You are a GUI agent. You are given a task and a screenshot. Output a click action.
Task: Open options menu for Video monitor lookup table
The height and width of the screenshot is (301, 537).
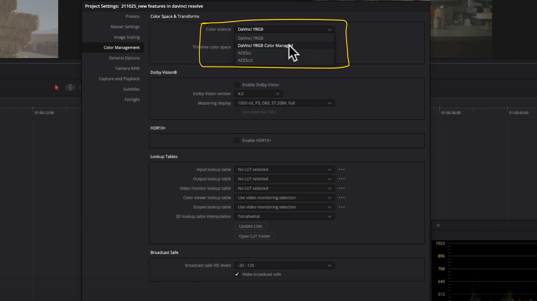(x=342, y=188)
